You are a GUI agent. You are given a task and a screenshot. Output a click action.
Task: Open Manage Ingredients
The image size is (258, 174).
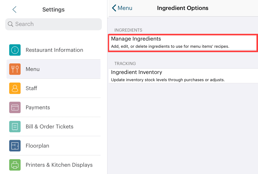[x=183, y=43]
